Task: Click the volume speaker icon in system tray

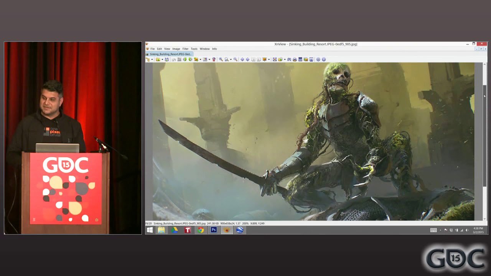Action: coord(467,230)
